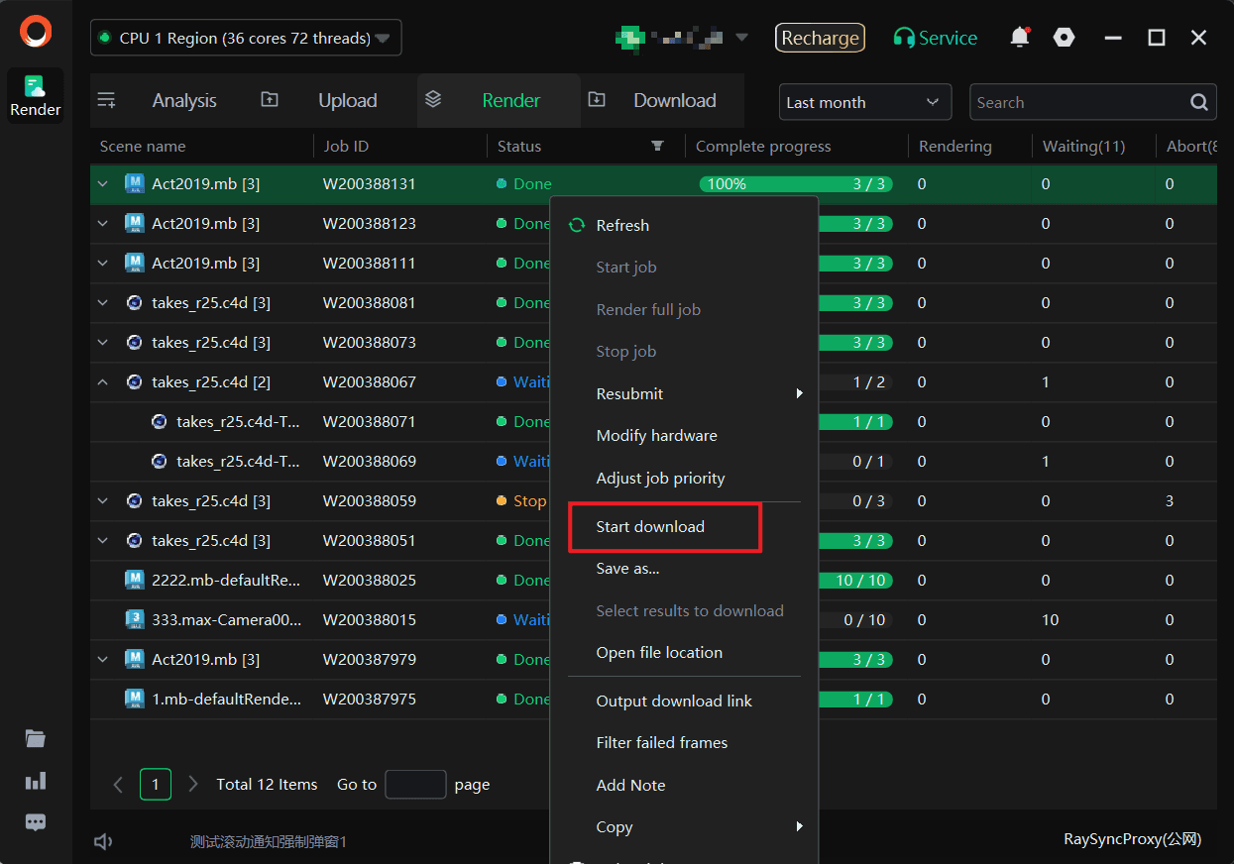This screenshot has width=1234, height=864.
Task: Click the Service support link
Action: 936,38
